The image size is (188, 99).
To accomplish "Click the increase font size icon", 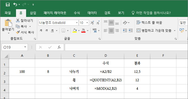I will (x=92, y=23).
